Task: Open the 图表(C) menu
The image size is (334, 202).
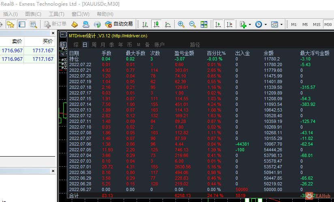Action: coord(33,14)
